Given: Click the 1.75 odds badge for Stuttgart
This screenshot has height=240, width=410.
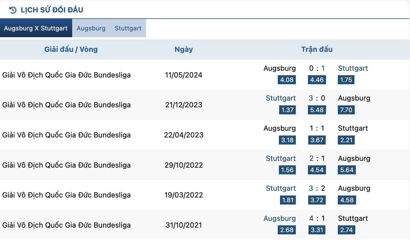Looking at the screenshot, I should [x=346, y=80].
